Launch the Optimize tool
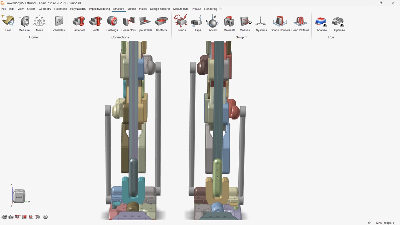This screenshot has width=400, height=225. [x=339, y=23]
